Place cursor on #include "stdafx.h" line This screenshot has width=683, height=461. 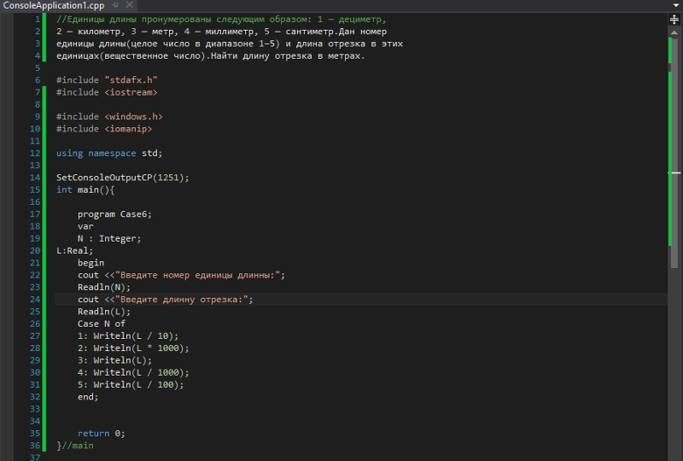107,80
